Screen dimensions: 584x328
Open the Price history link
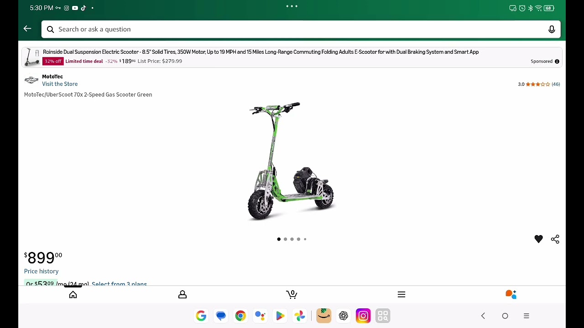(x=42, y=271)
